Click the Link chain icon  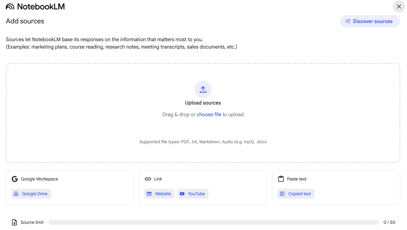click(x=148, y=179)
